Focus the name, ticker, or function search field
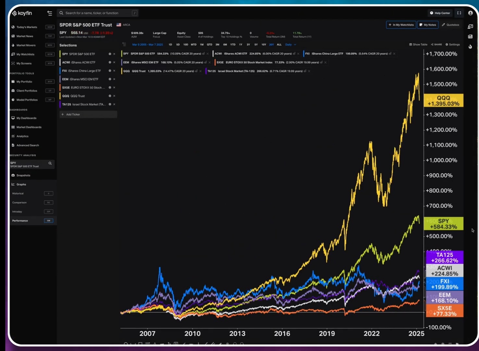The height and width of the screenshot is (351, 479). 98,13
